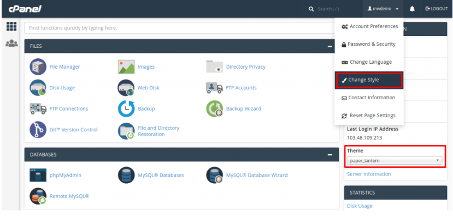Open Contact Information menu item
Screen dimensions: 453x217
[369, 98]
